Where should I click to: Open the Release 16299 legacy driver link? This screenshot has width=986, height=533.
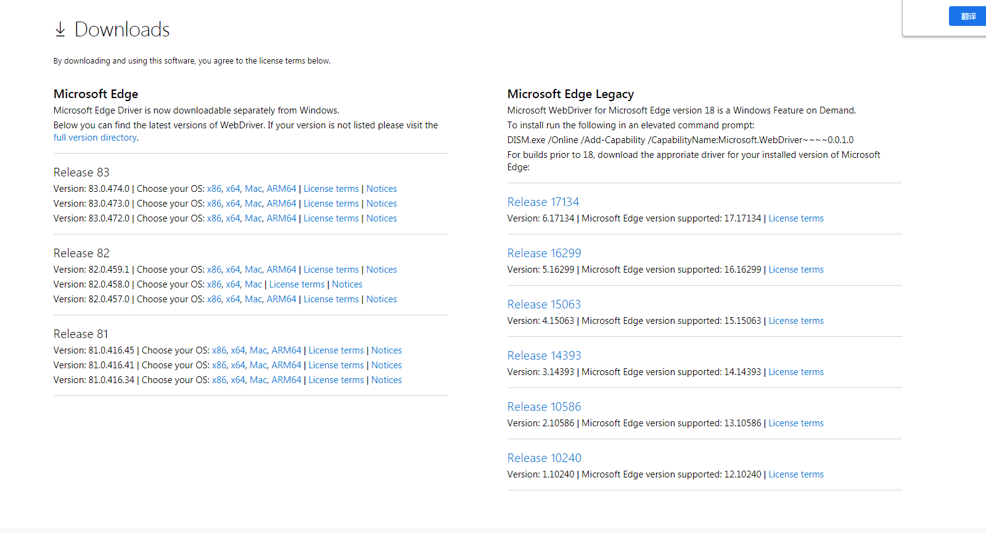(x=544, y=253)
